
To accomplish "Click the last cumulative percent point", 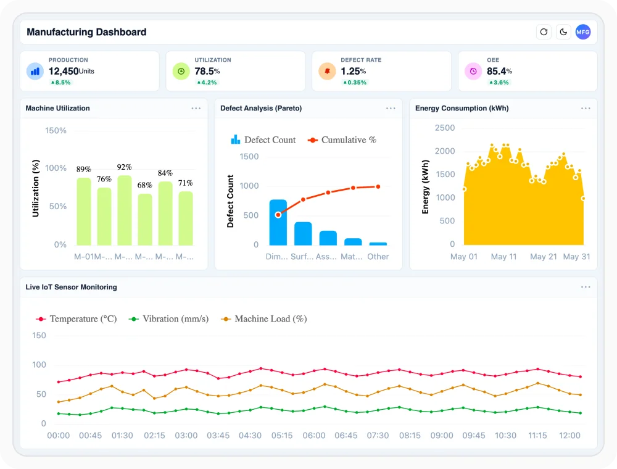I will click(x=378, y=187).
